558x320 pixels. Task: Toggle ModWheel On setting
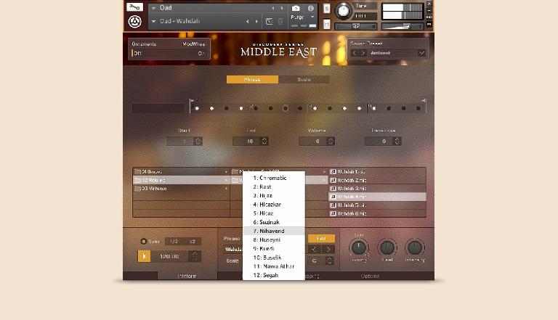[x=201, y=54]
